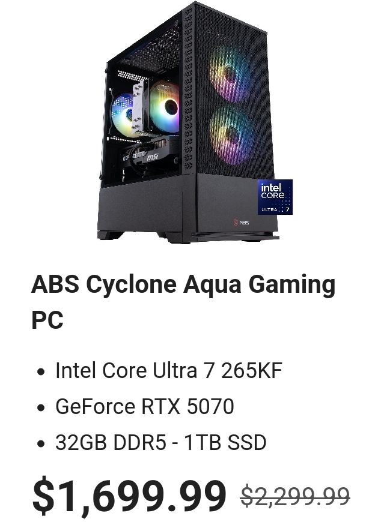Select the Intel Core Ultra 7 265KF spec

(169, 371)
